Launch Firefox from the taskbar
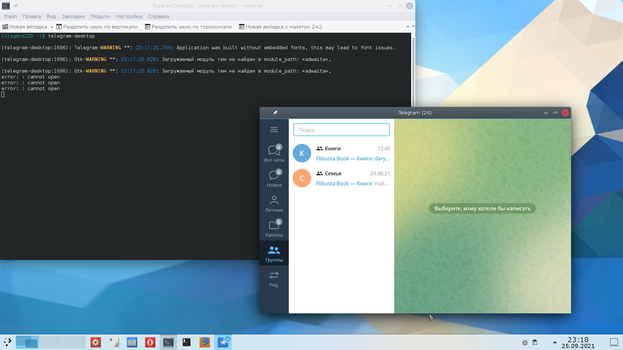 (205, 342)
